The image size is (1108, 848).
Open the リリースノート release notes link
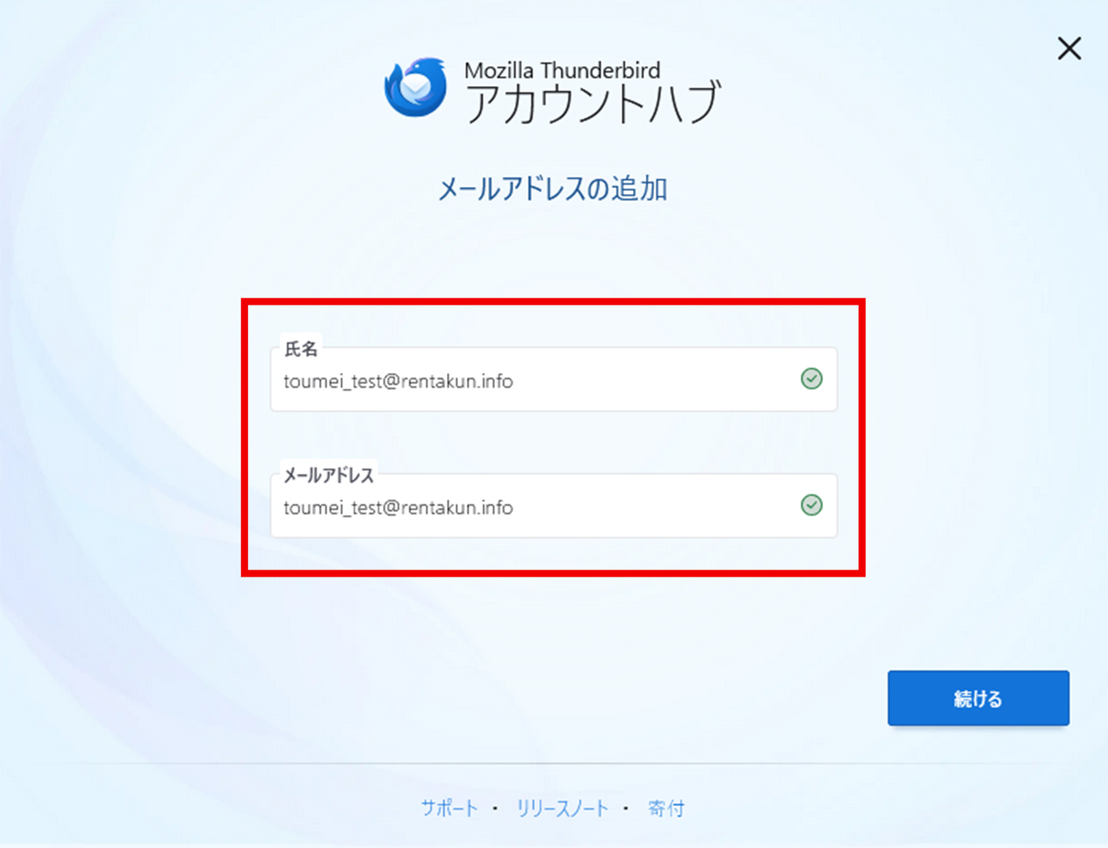click(x=562, y=808)
